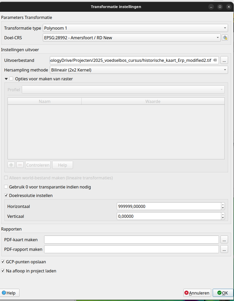Disable 'GCP-punten opslaan' checkbox
Viewport: 234px width, 301px height.
3,262
